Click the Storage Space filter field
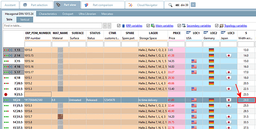 (153, 44)
